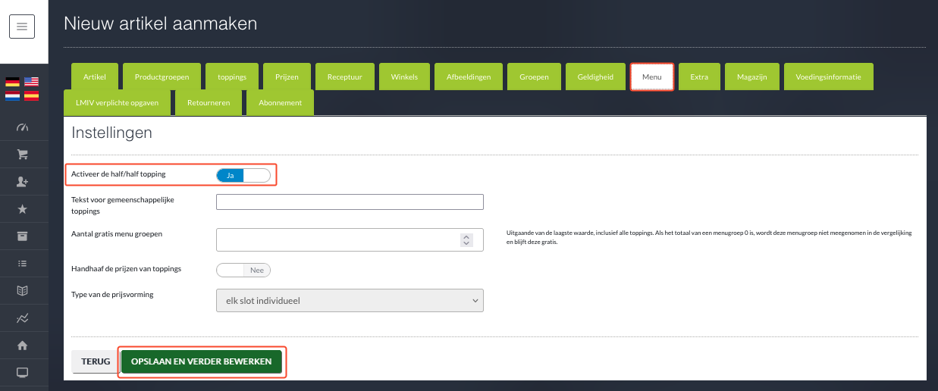This screenshot has height=391, width=938.
Task: Click 'Opslaan en verder bewerken' button
Action: pos(202,361)
